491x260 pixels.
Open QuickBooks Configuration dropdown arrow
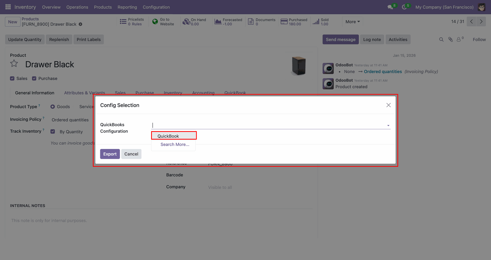pyautogui.click(x=388, y=126)
